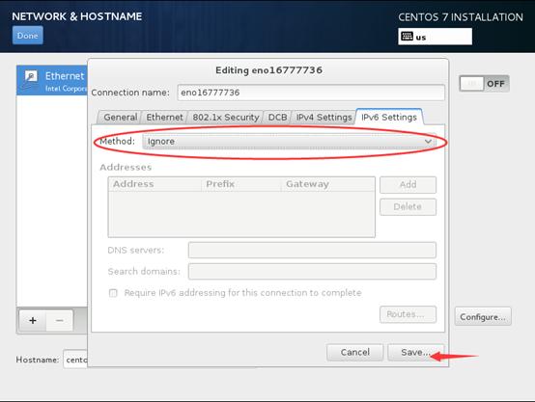535x402 pixels.
Task: Check Require IPv6 addressing checkbox
Action: click(x=113, y=293)
